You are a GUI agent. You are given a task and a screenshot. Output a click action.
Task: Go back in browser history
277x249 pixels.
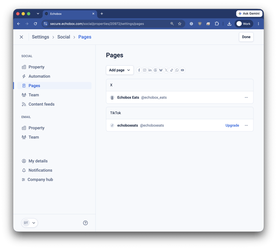coord(19,24)
